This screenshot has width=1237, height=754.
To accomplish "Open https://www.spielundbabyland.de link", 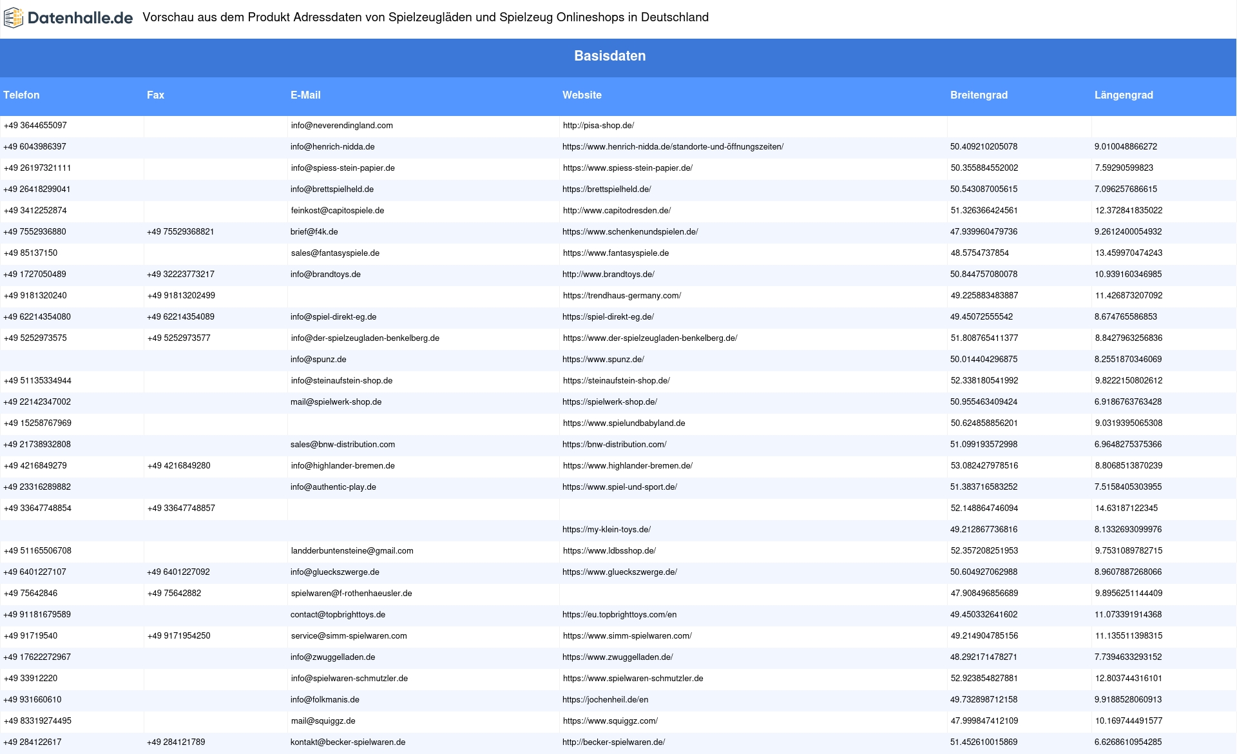I will (x=624, y=423).
